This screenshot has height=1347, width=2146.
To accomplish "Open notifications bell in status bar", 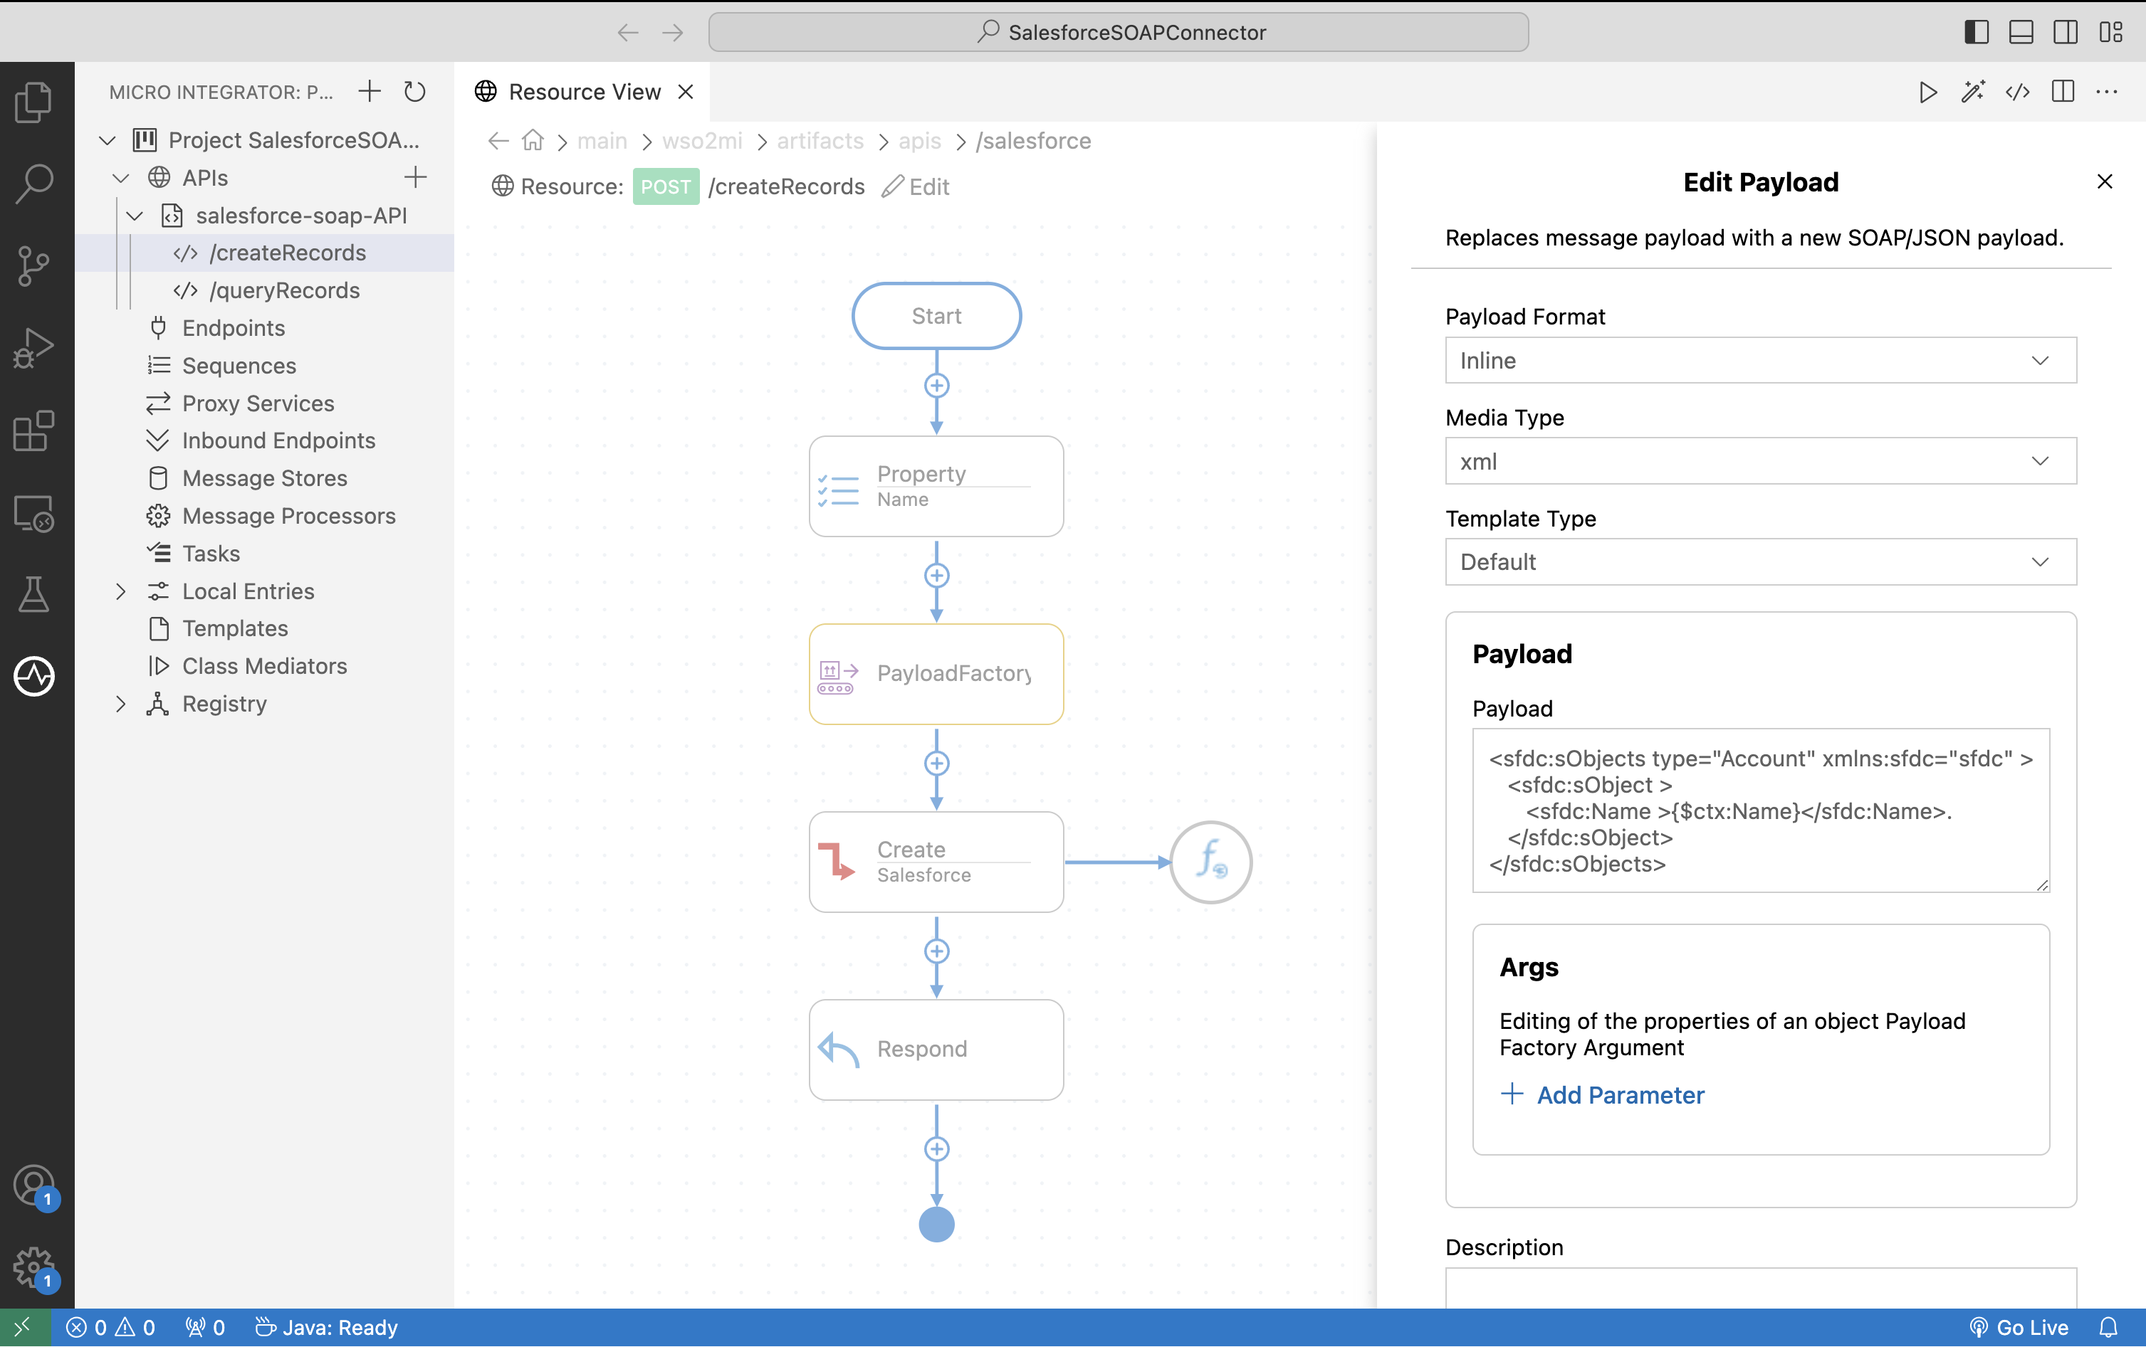I will point(2108,1327).
